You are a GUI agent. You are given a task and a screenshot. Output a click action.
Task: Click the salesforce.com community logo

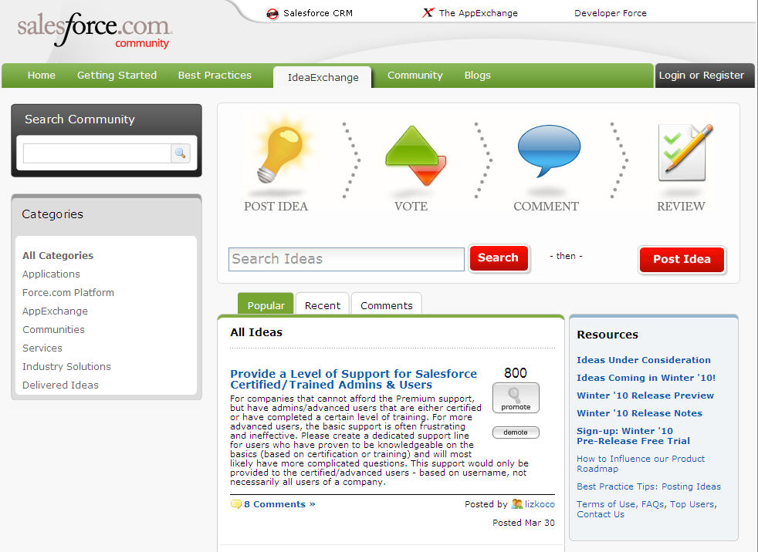click(94, 30)
